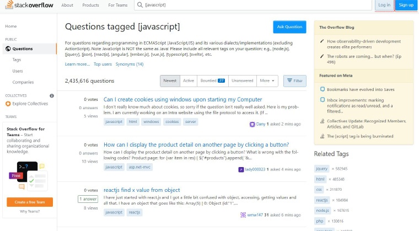Show Unanswered questions tab
Image resolution: width=419 pixels, height=231 pixels.
(x=243, y=80)
